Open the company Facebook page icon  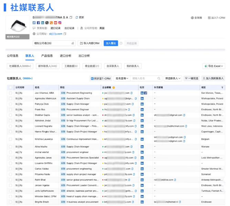tap(38, 23)
